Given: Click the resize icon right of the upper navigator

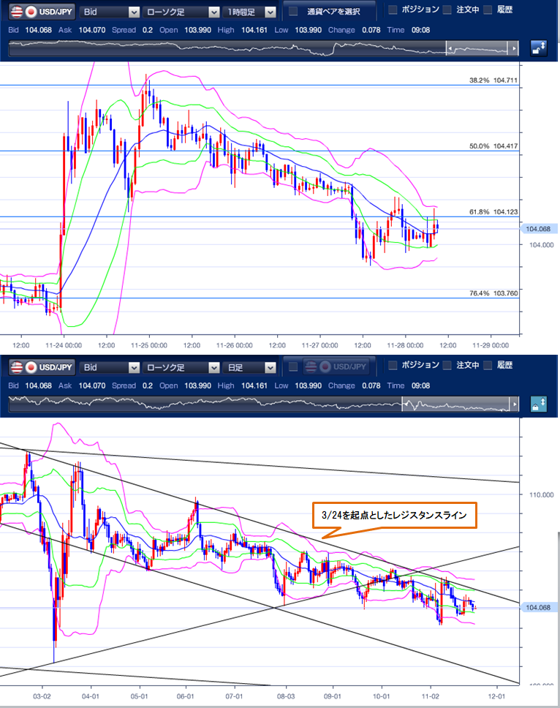Looking at the screenshot, I should pyautogui.click(x=540, y=48).
